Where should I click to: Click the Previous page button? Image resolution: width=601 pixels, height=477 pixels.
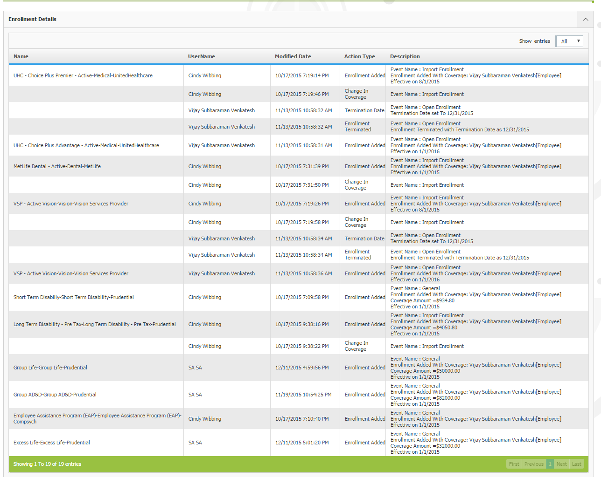point(534,464)
